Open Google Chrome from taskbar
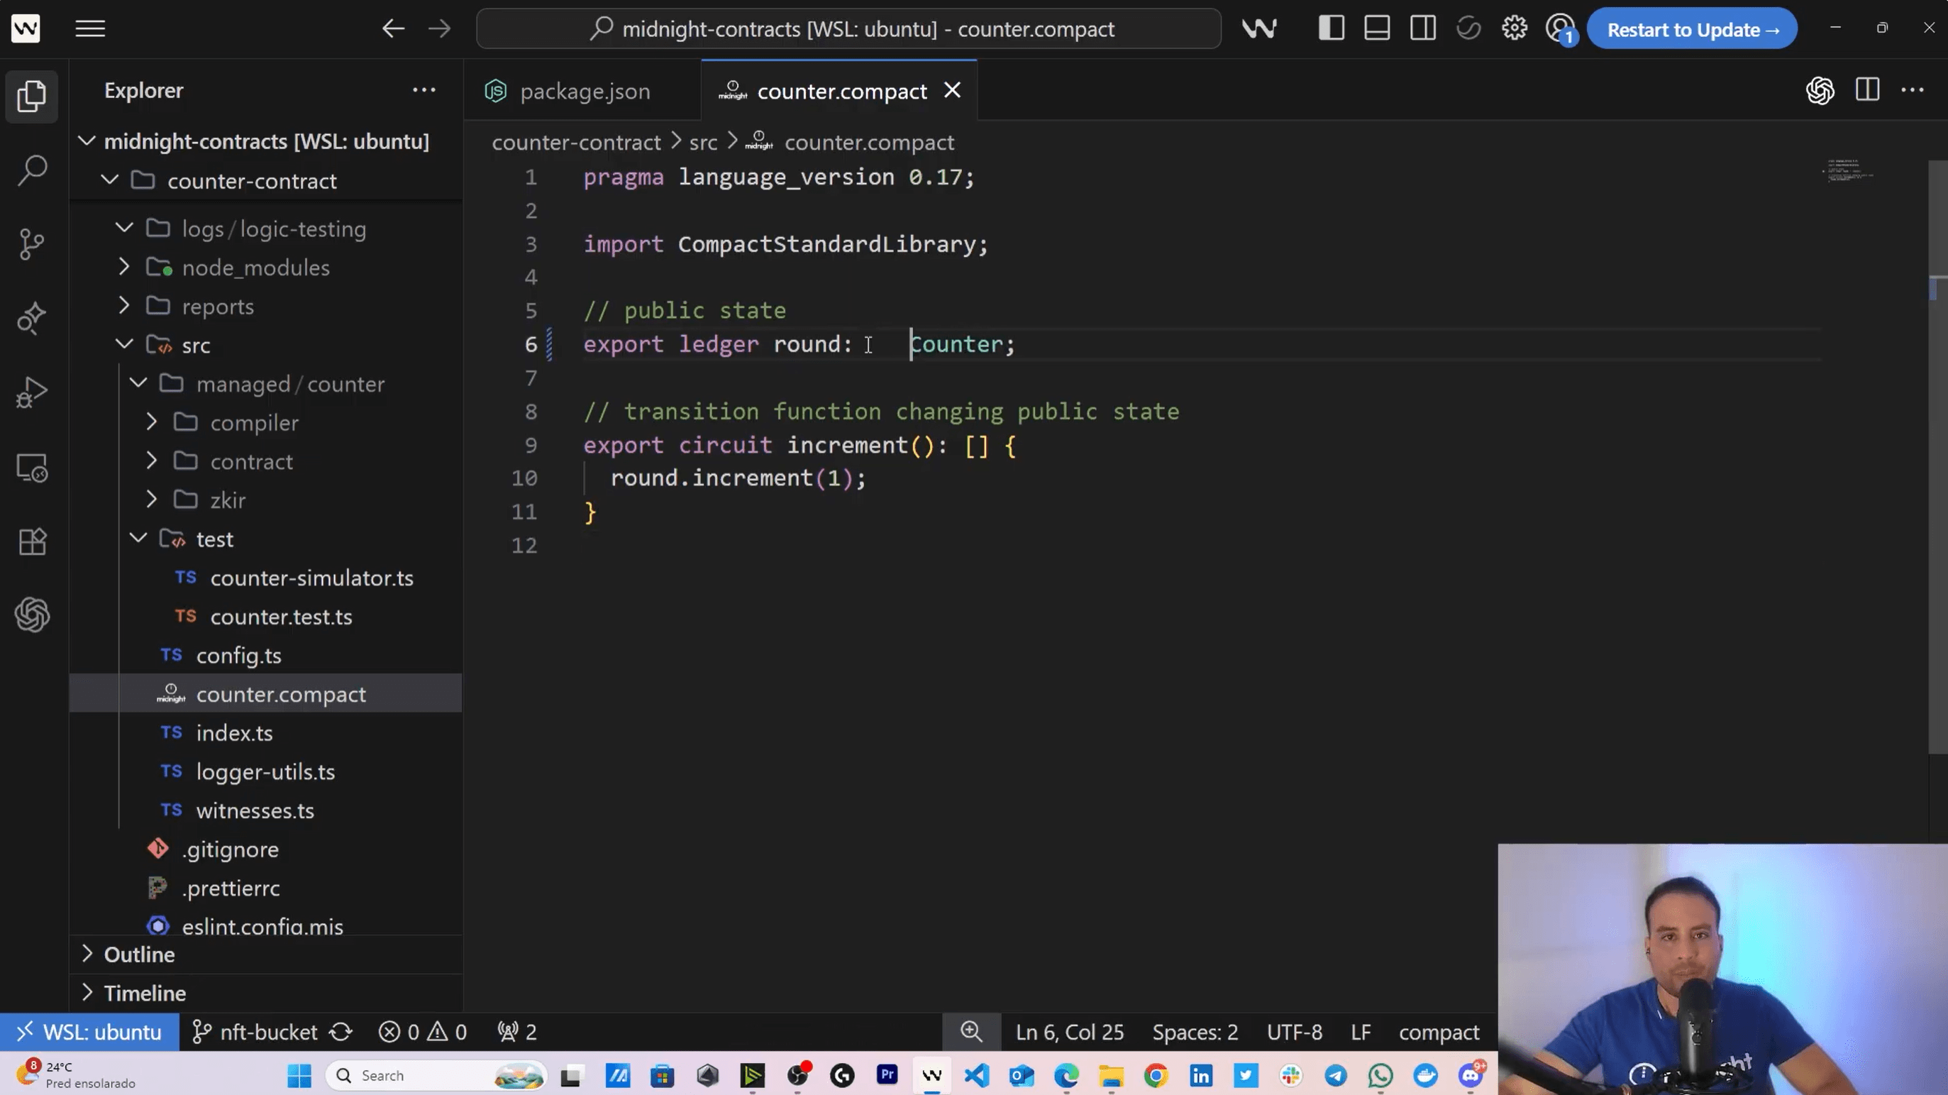 tap(1156, 1075)
